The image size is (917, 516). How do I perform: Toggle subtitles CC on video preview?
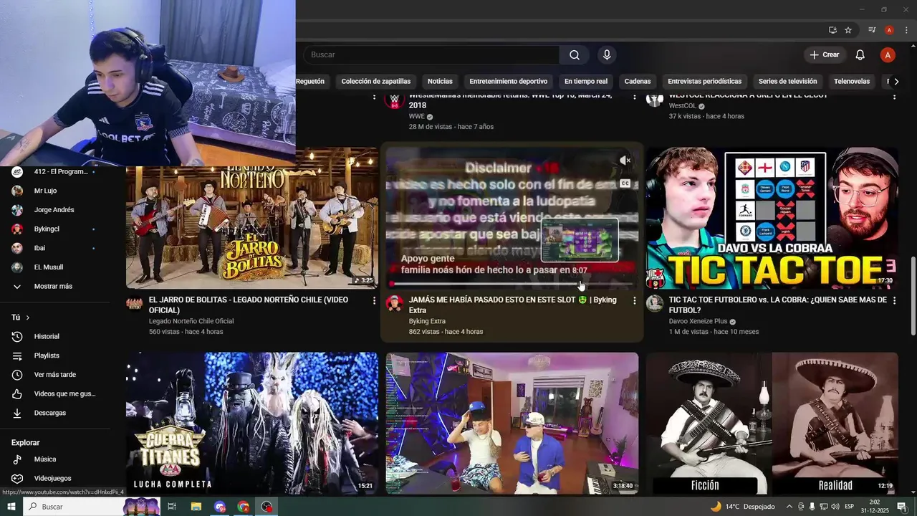(x=625, y=183)
